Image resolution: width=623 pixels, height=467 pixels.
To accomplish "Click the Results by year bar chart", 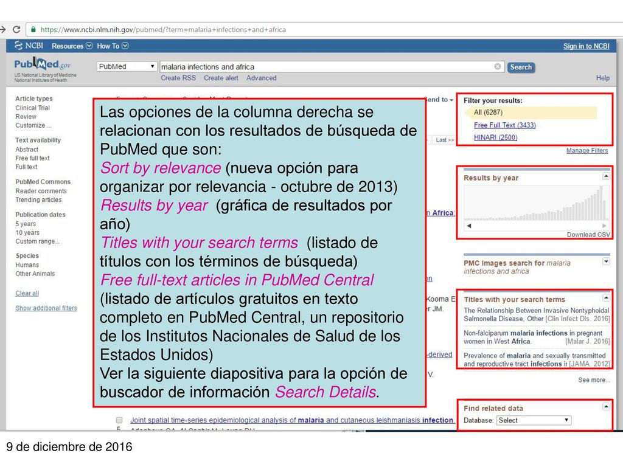I will [536, 202].
